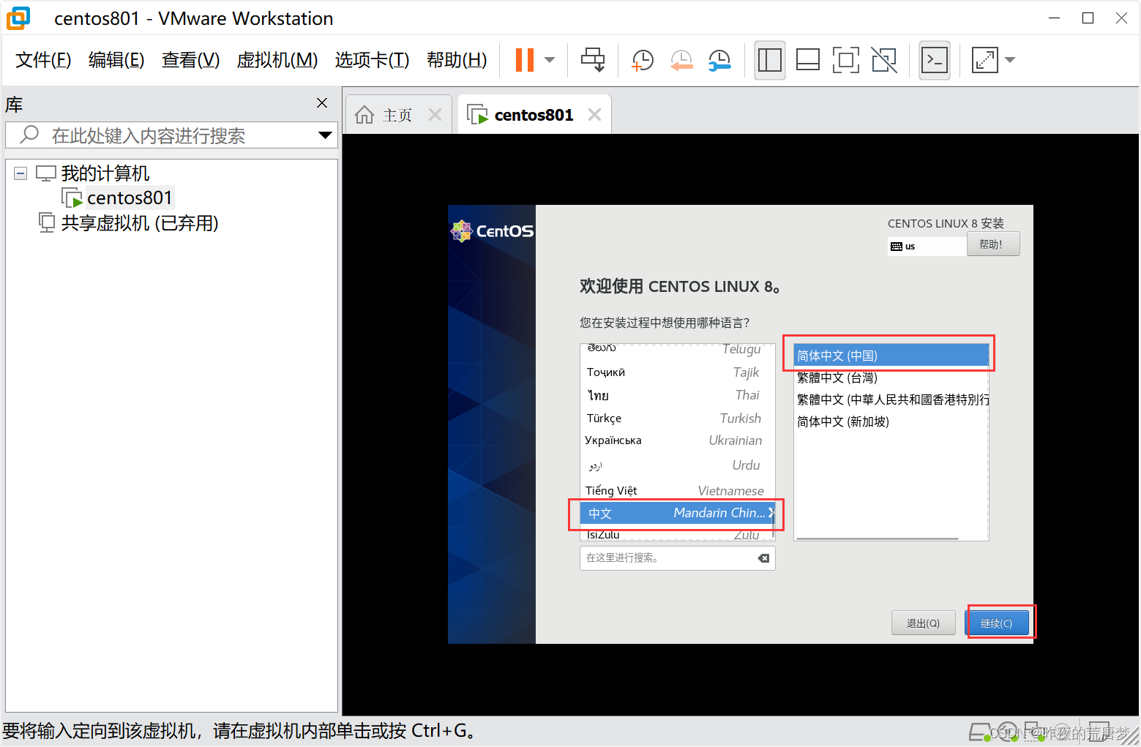This screenshot has width=1141, height=747.
Task: Click the locale list horizontal scrollbar
Action: click(877, 538)
